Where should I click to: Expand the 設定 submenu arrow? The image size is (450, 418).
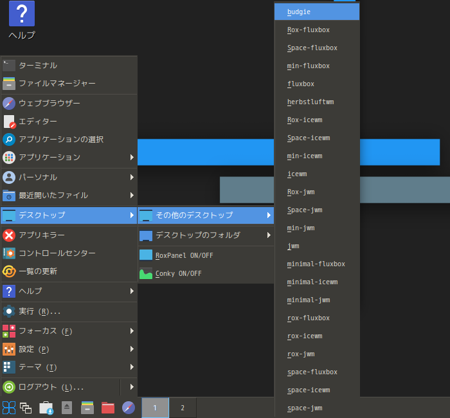tap(132, 349)
